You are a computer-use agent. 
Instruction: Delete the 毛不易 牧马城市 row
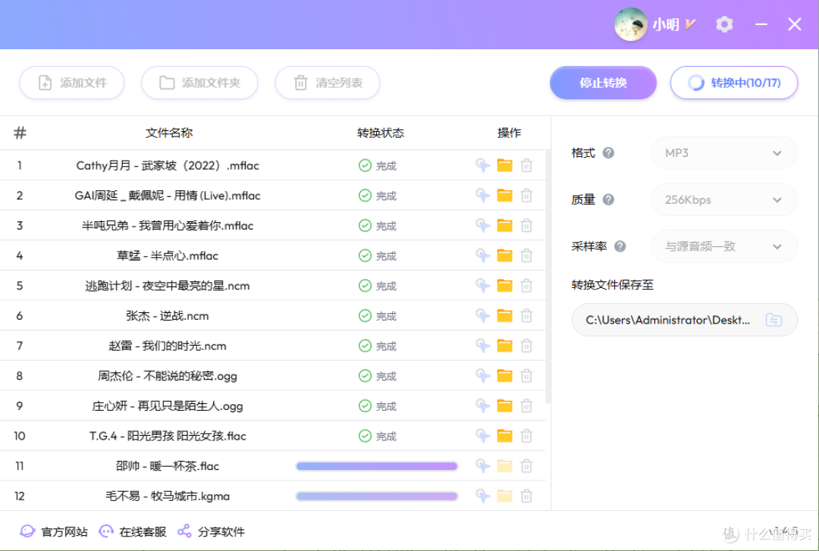[526, 496]
